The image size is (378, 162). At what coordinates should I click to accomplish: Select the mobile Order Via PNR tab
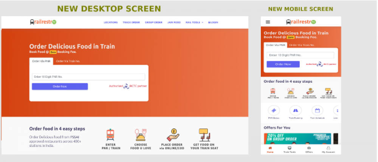tap(274, 45)
